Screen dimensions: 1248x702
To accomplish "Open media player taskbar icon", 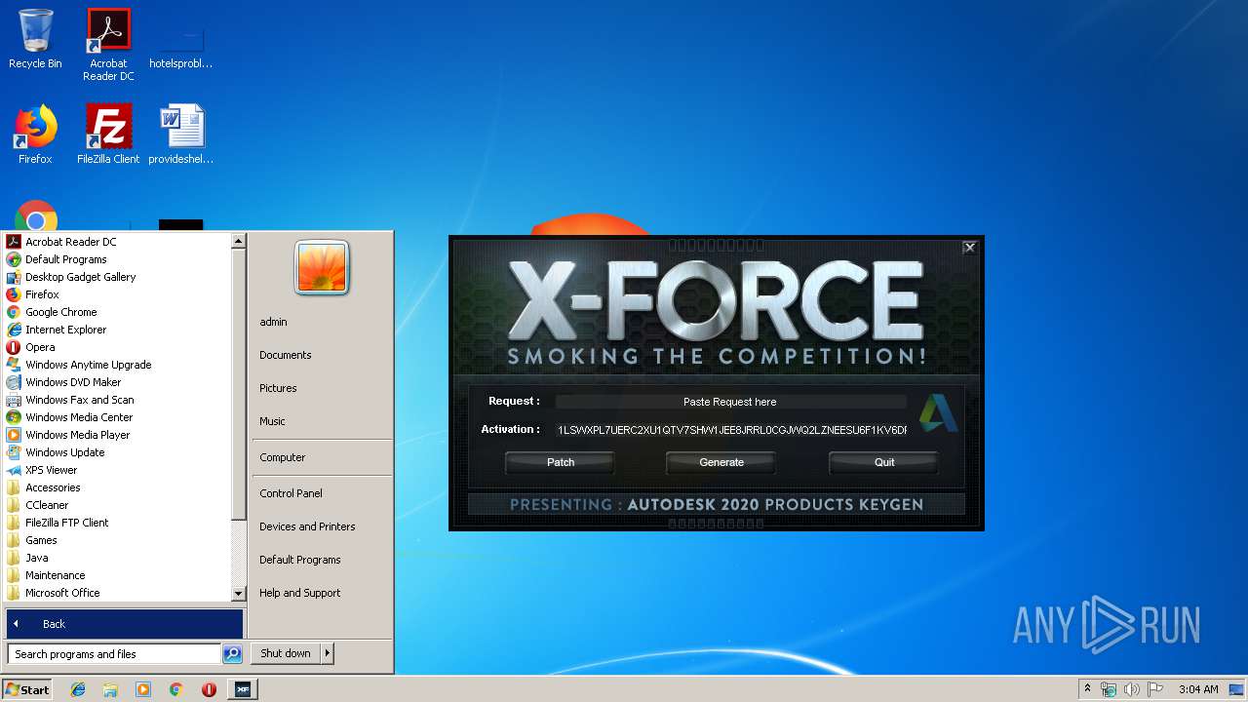I will click(x=143, y=689).
